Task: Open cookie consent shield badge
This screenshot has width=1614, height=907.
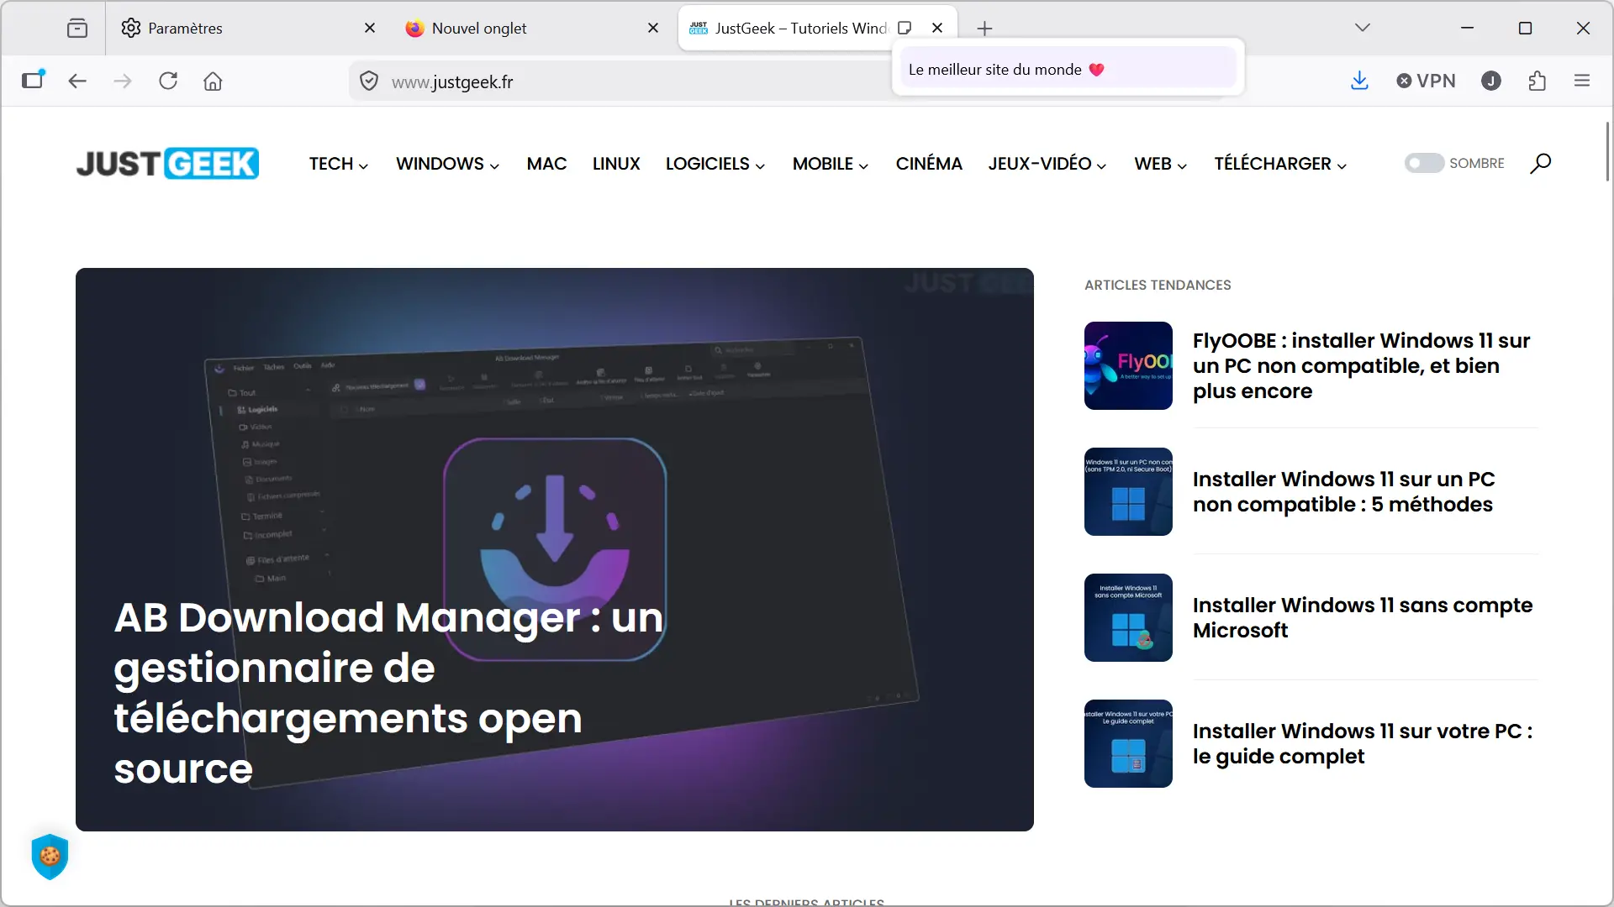Action: (x=50, y=857)
